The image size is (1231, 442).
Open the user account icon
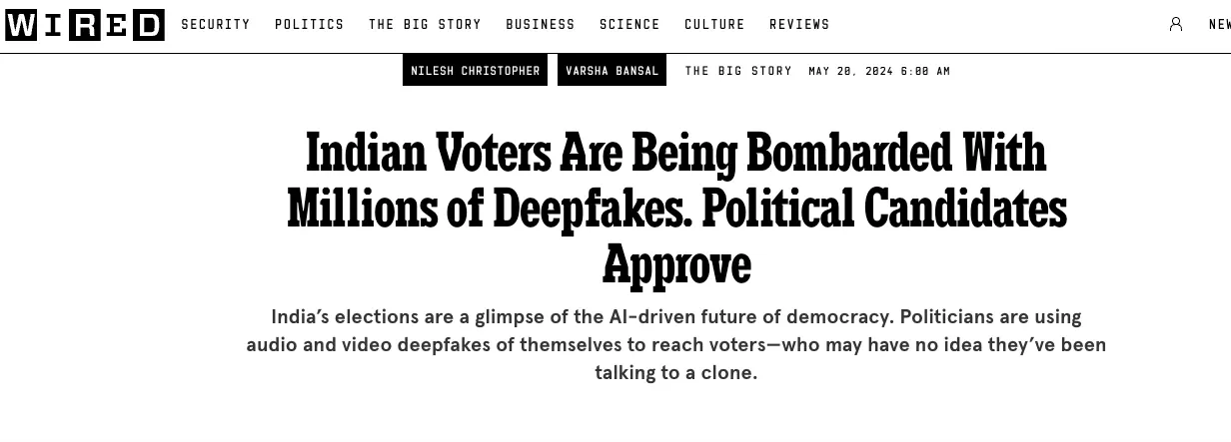pyautogui.click(x=1176, y=24)
